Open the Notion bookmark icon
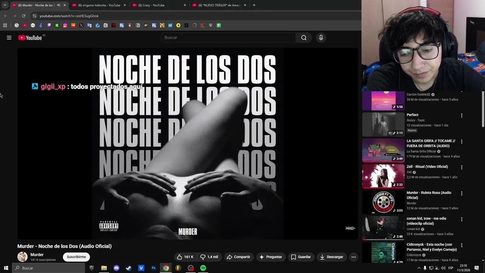Screen dimensions: 485x273 pos(138,25)
